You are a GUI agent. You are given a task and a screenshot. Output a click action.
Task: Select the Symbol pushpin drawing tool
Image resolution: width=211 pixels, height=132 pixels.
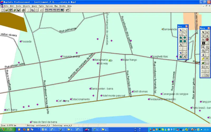click(181, 30)
